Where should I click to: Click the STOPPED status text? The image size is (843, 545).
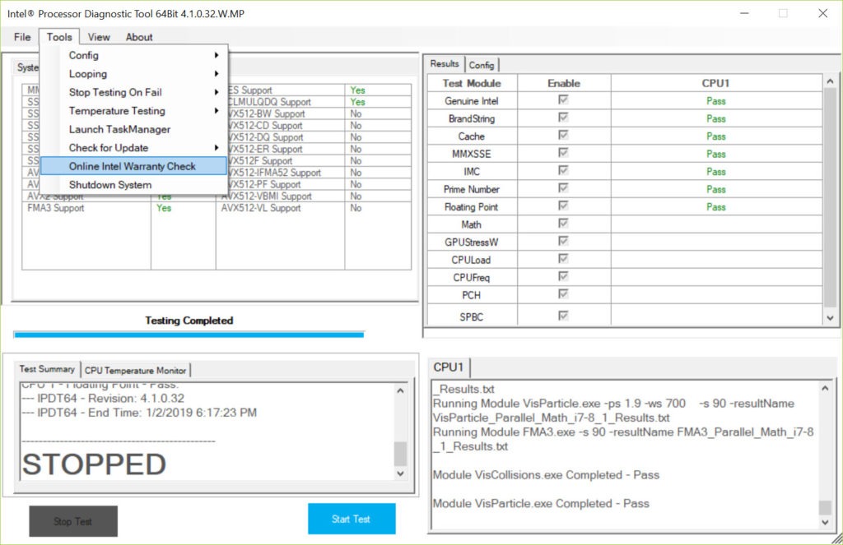94,464
